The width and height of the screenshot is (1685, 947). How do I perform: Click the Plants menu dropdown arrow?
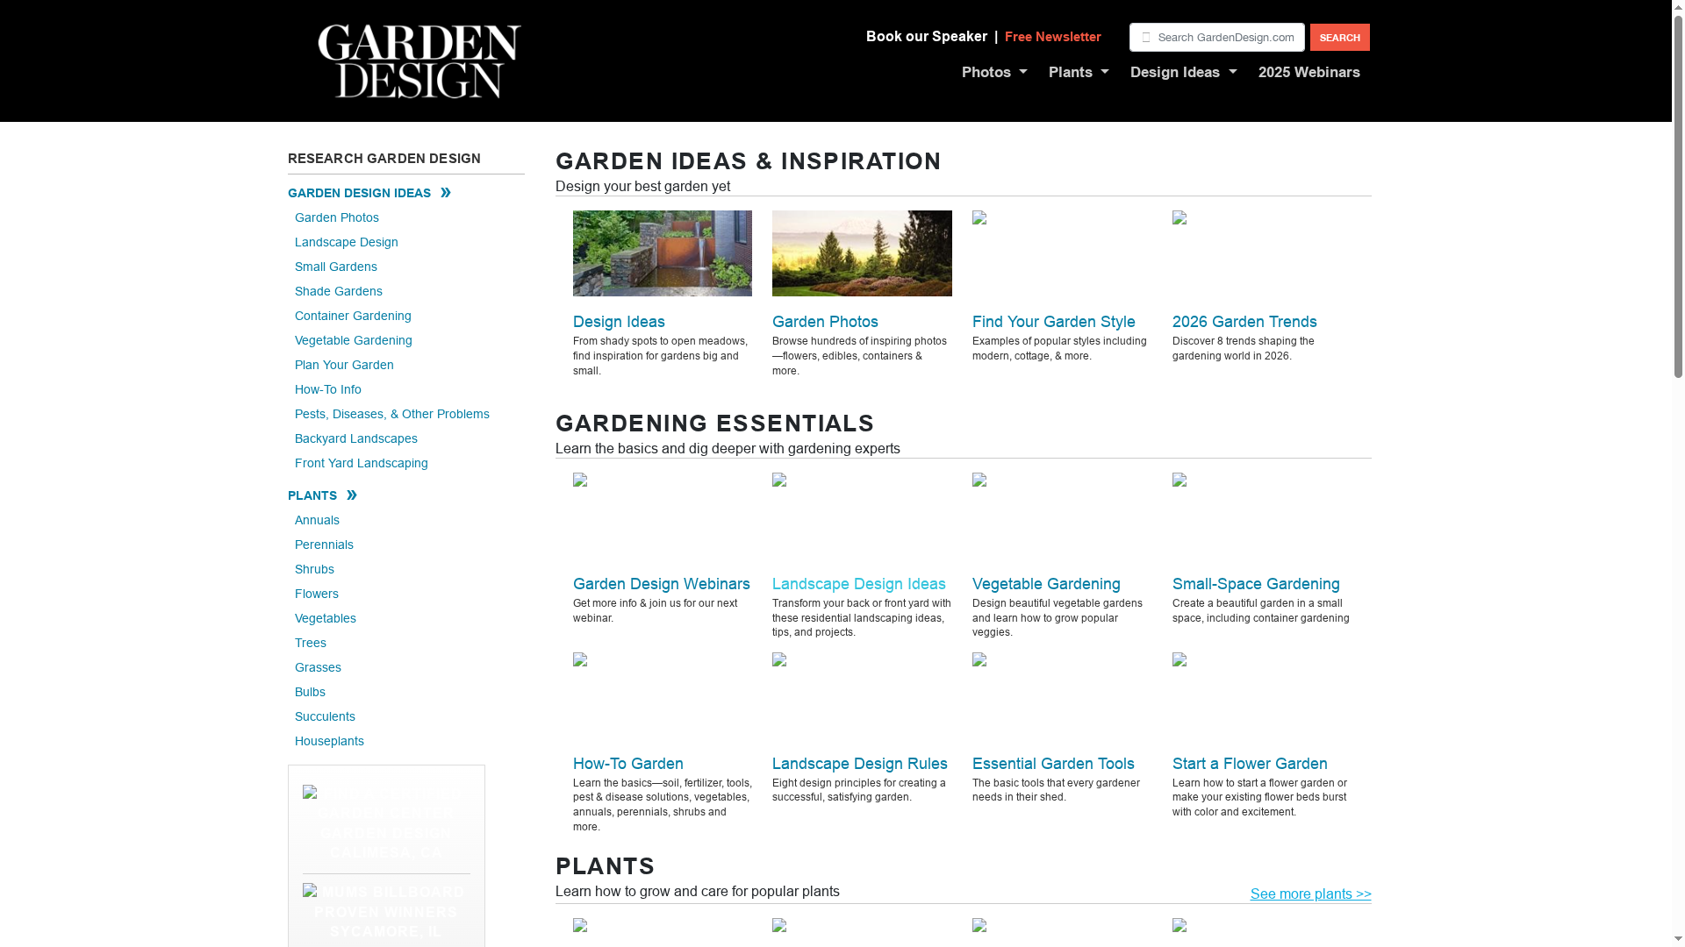click(1104, 73)
